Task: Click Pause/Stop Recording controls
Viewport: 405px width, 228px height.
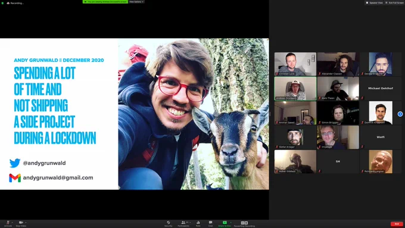Action: [244, 224]
